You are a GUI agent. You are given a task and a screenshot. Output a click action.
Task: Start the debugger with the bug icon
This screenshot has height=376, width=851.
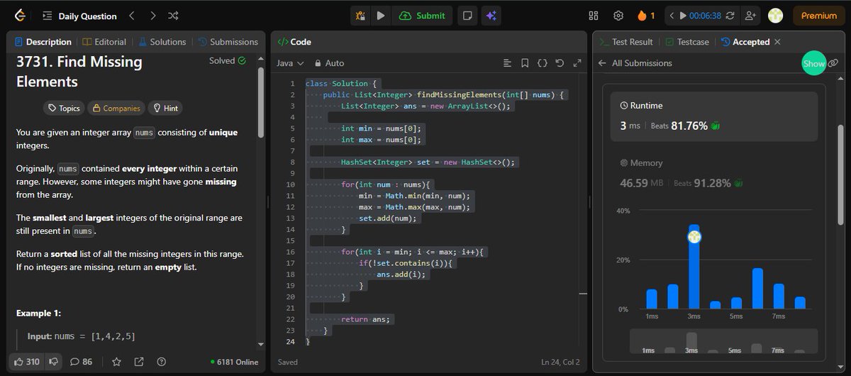(x=360, y=16)
